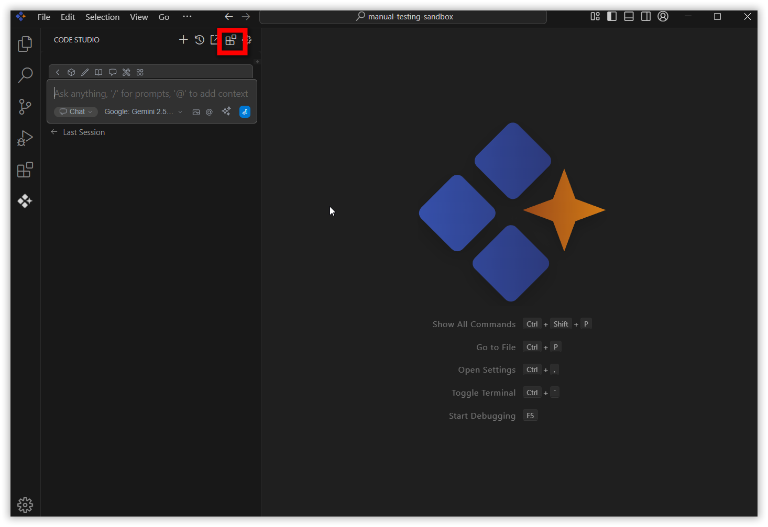This screenshot has height=527, width=768.
Task: Open the Accounts profile icon
Action: click(x=663, y=17)
